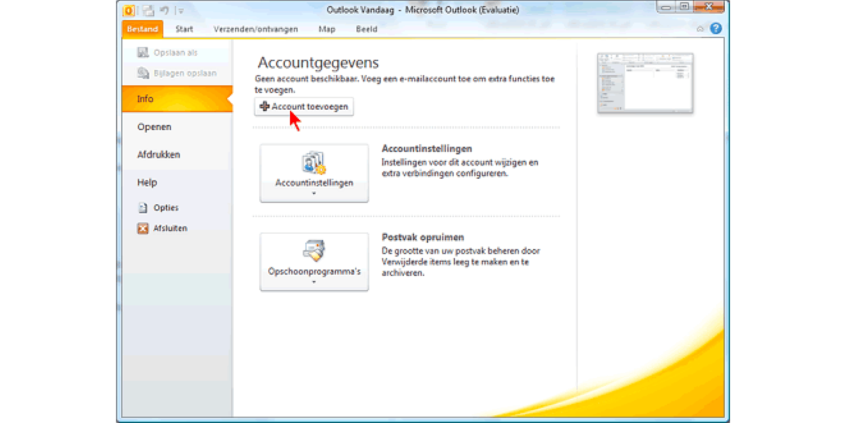Open the Bestand tab
Screen dimensions: 846x423
click(142, 29)
